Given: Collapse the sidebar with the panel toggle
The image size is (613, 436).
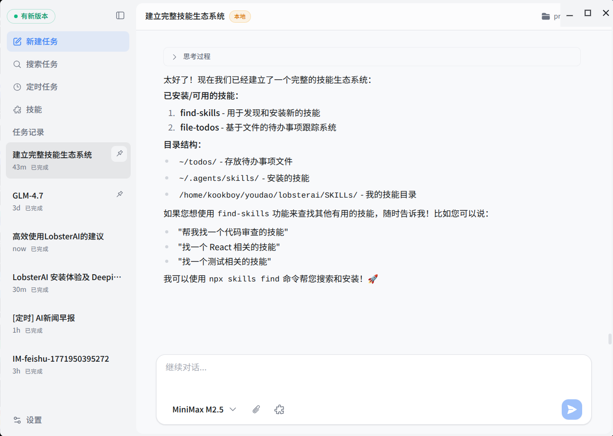Looking at the screenshot, I should pos(120,15).
